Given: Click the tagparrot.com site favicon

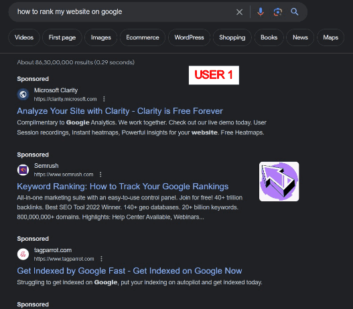Looking at the screenshot, I should pyautogui.click(x=23, y=254).
